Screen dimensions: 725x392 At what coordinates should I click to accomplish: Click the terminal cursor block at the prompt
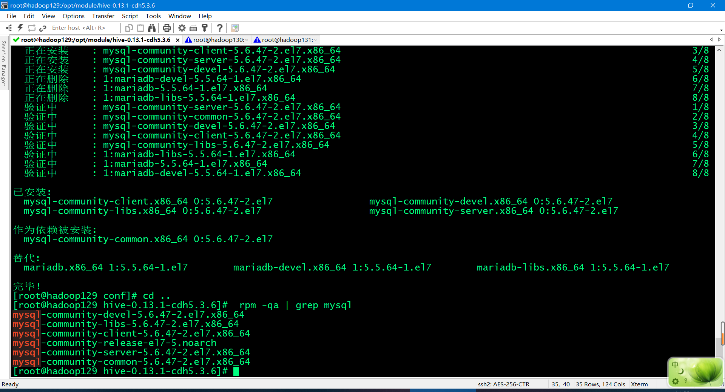[x=236, y=371]
